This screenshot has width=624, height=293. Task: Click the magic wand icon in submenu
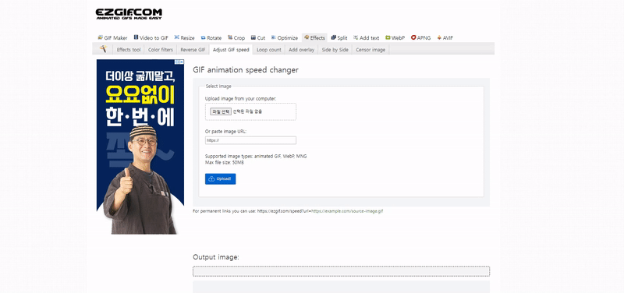(x=103, y=49)
